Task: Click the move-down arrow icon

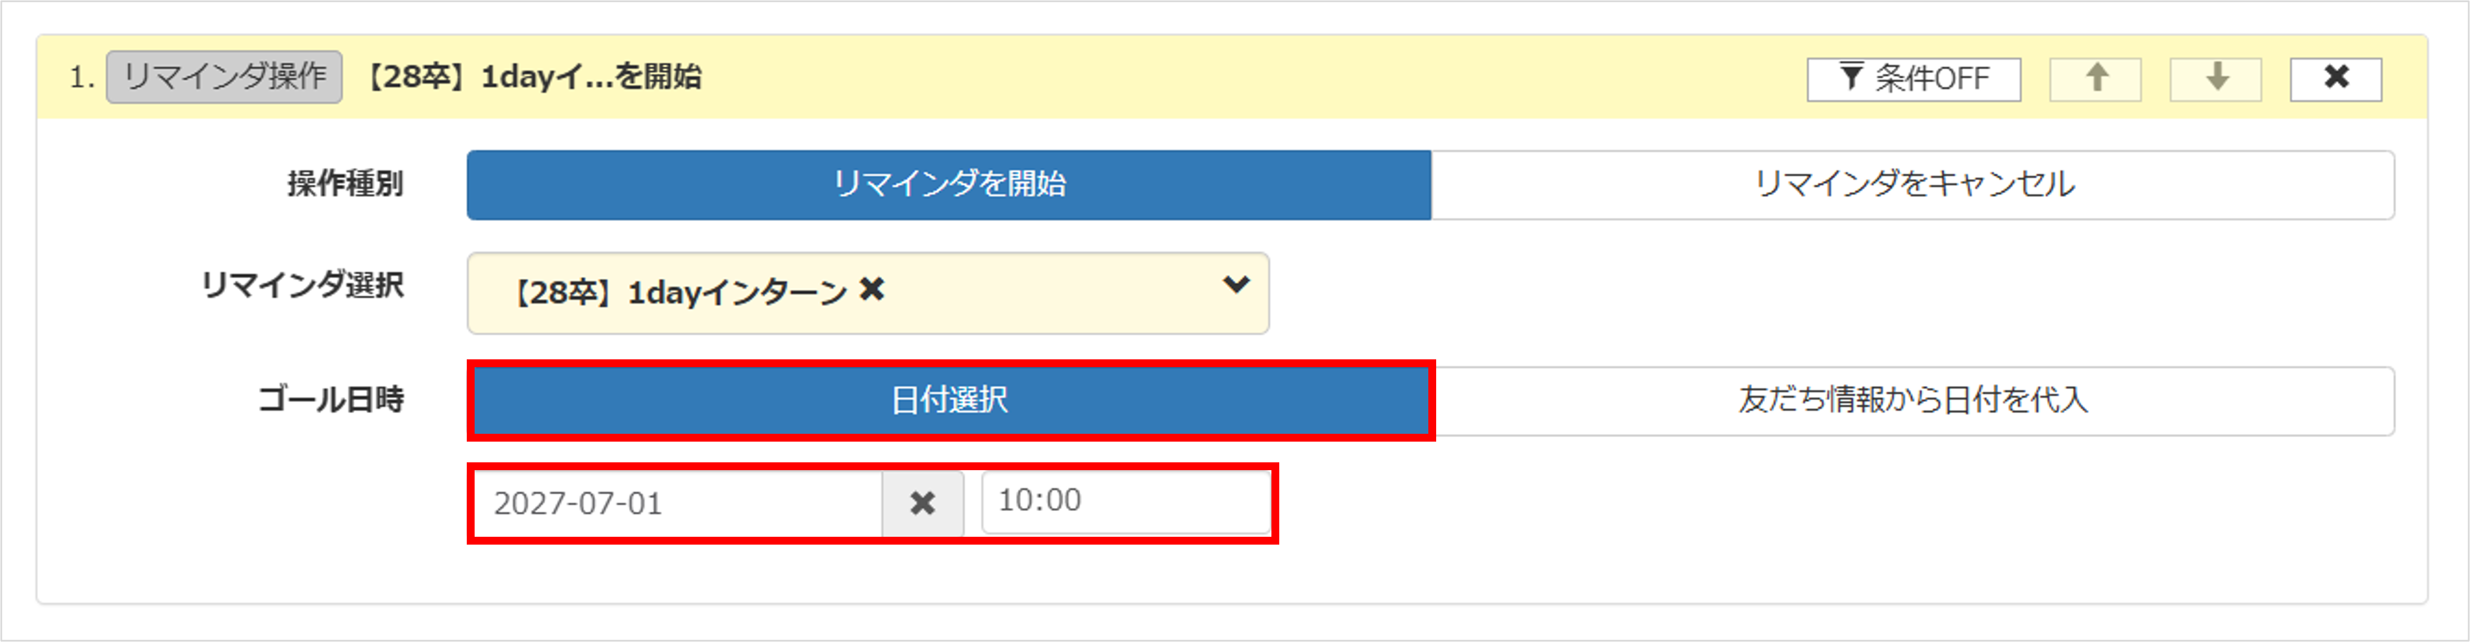Action: pyautogui.click(x=2216, y=78)
